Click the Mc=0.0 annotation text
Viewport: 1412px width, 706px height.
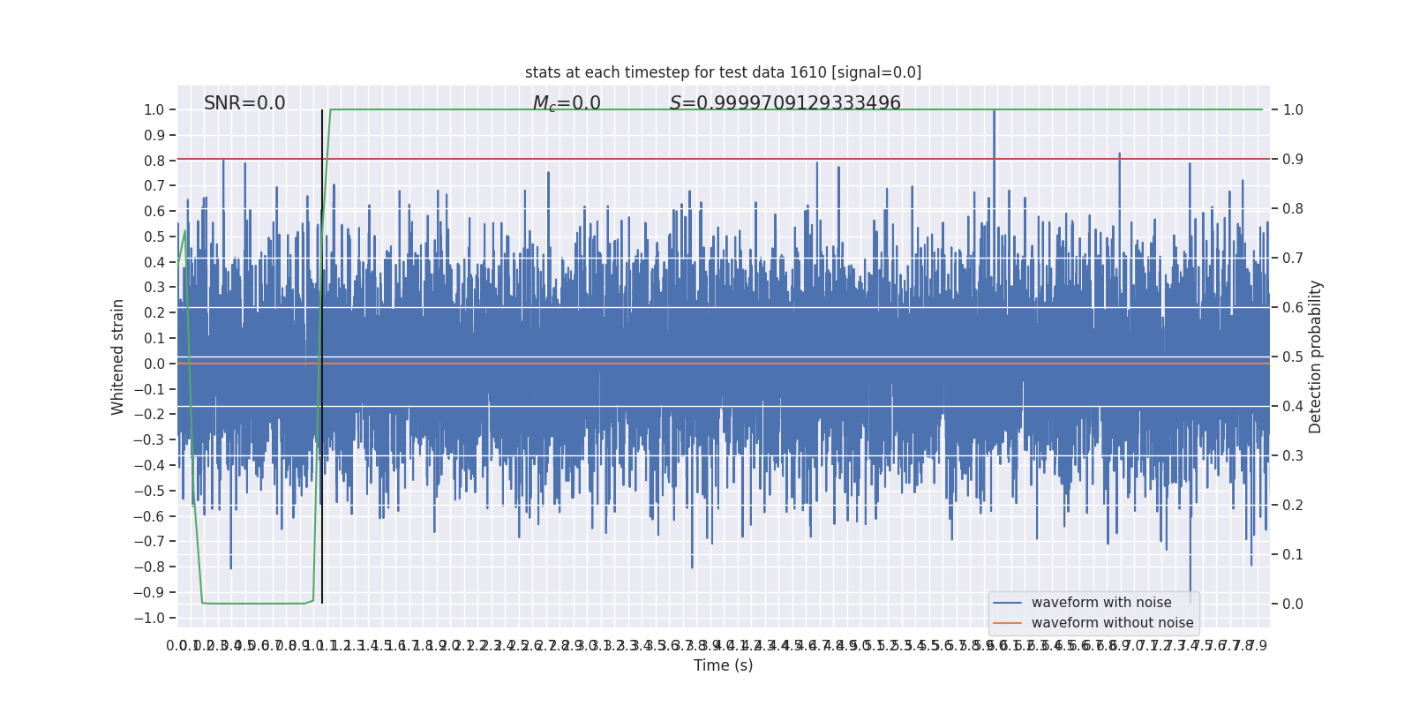pos(567,104)
